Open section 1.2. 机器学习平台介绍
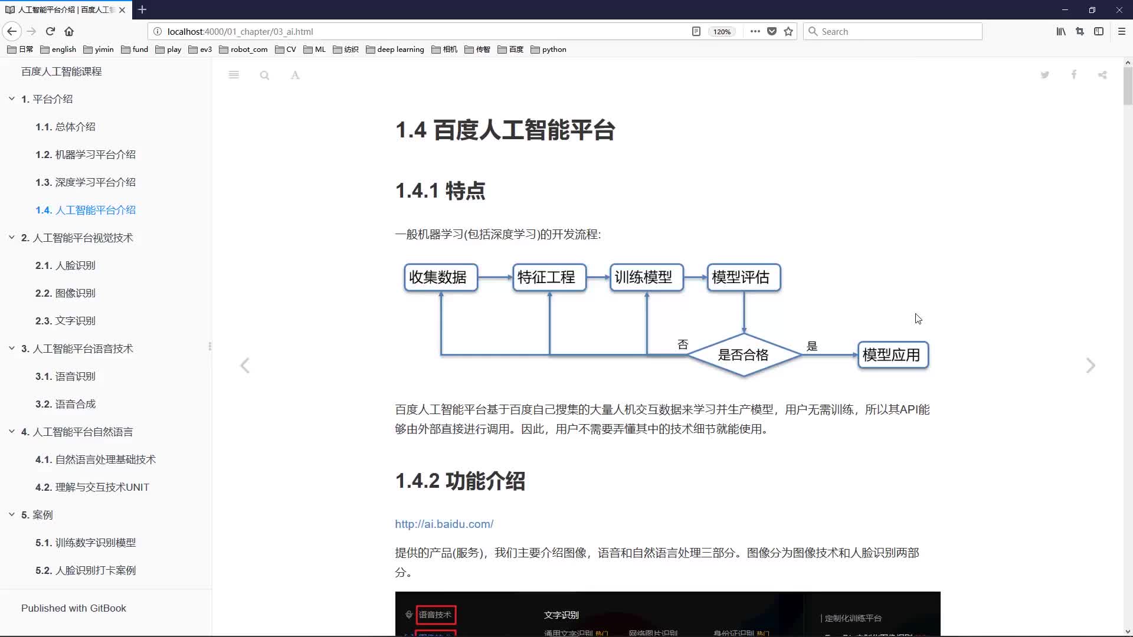 coord(86,155)
